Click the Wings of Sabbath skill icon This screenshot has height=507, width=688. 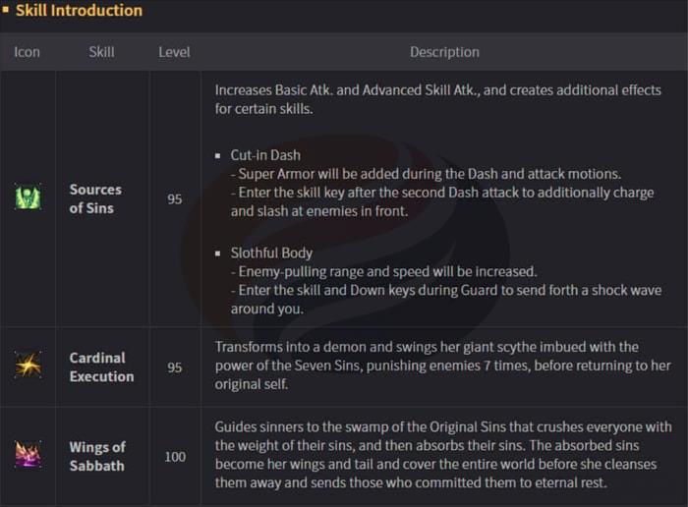pyautogui.click(x=28, y=456)
